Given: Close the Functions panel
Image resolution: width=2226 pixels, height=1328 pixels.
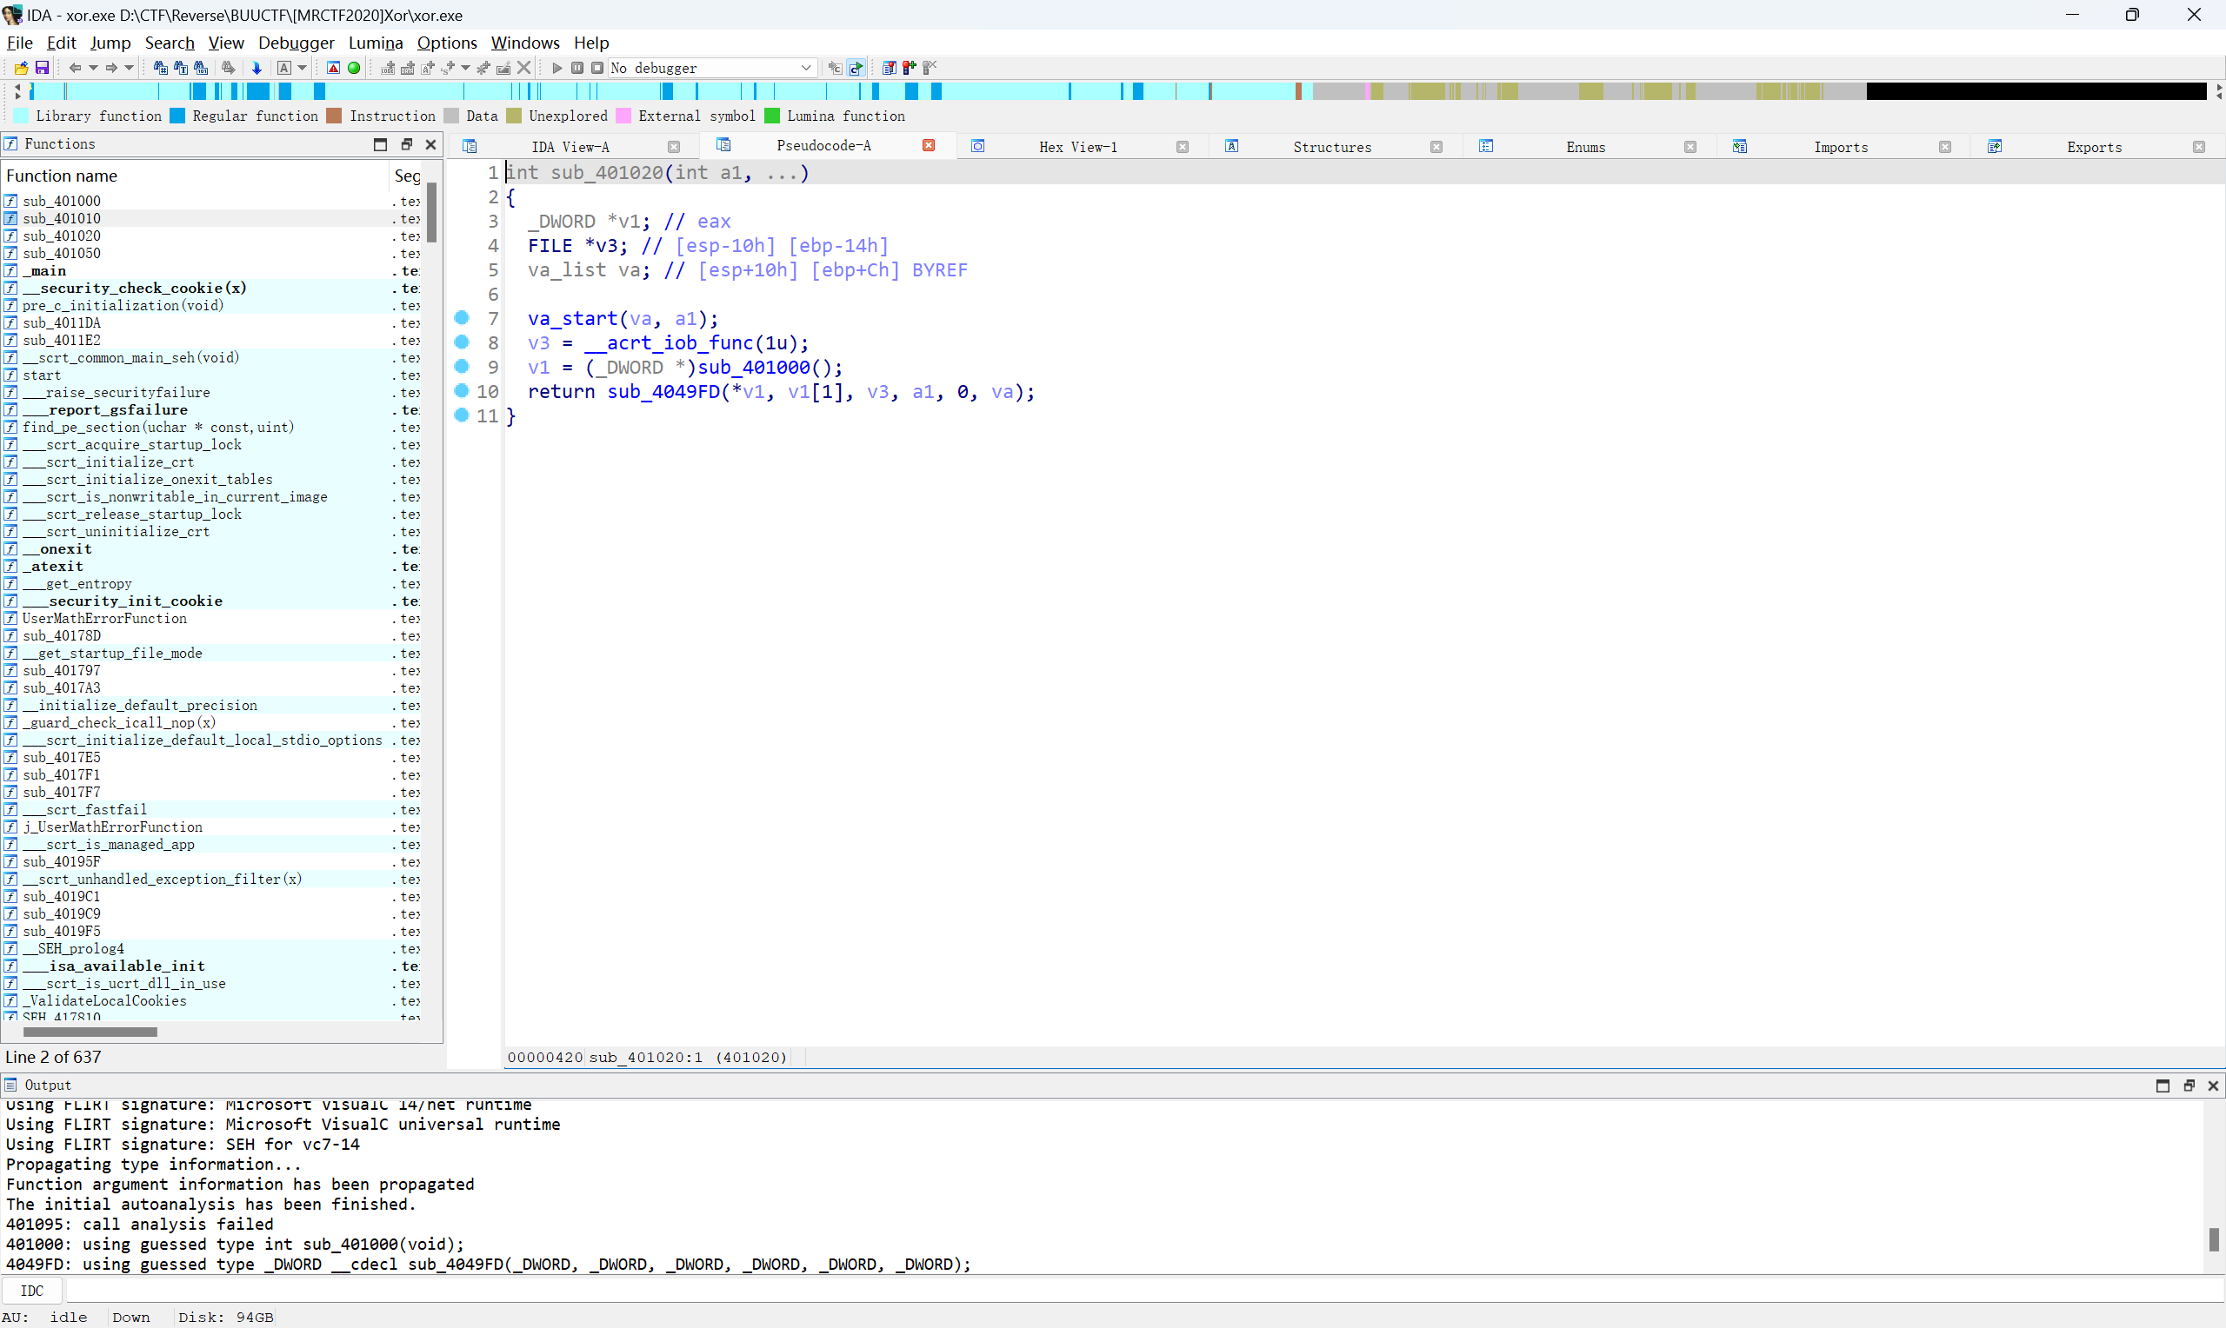Looking at the screenshot, I should (430, 144).
